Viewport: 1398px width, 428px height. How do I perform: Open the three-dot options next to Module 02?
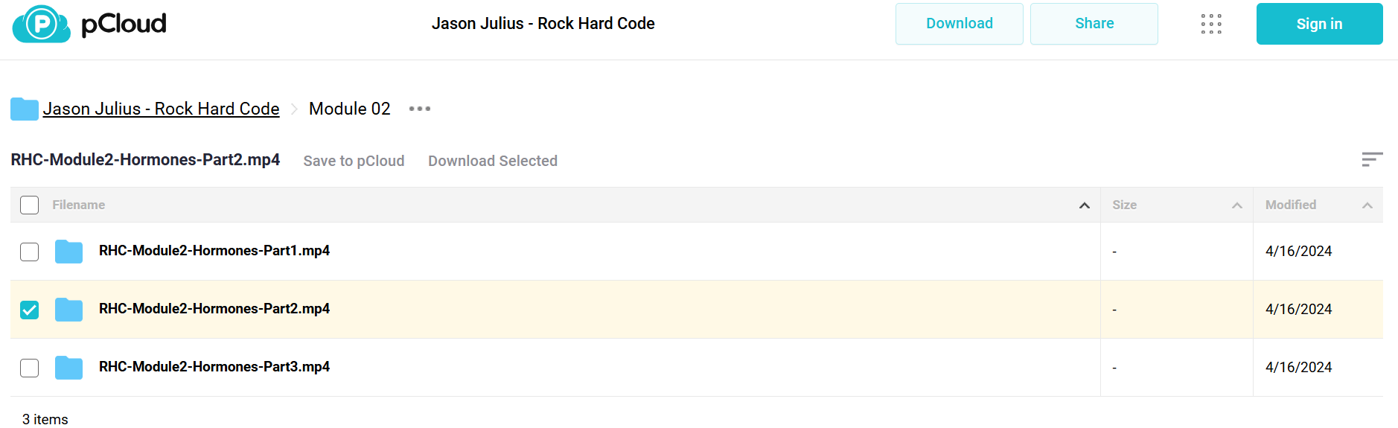pyautogui.click(x=420, y=109)
